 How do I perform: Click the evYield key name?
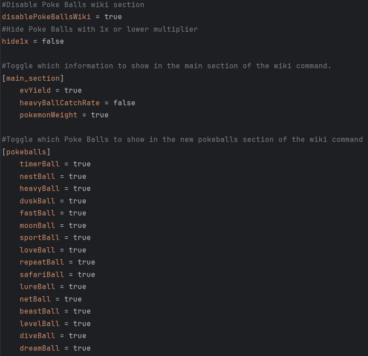pos(35,91)
